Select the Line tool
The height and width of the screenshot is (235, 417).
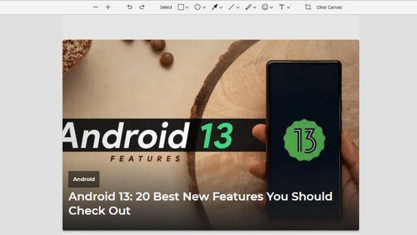coord(231,7)
